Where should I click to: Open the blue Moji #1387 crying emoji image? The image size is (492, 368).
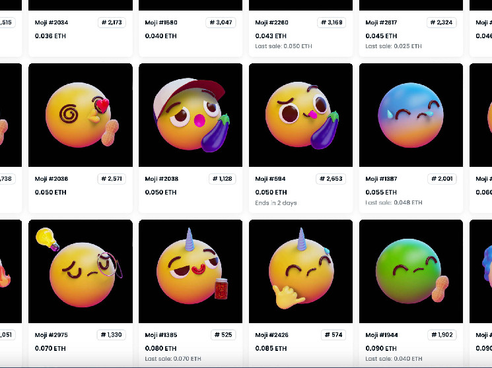pos(411,115)
